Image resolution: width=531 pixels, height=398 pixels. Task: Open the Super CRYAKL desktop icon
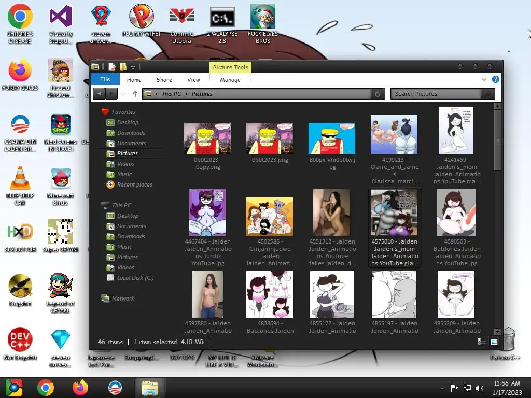[61, 236]
